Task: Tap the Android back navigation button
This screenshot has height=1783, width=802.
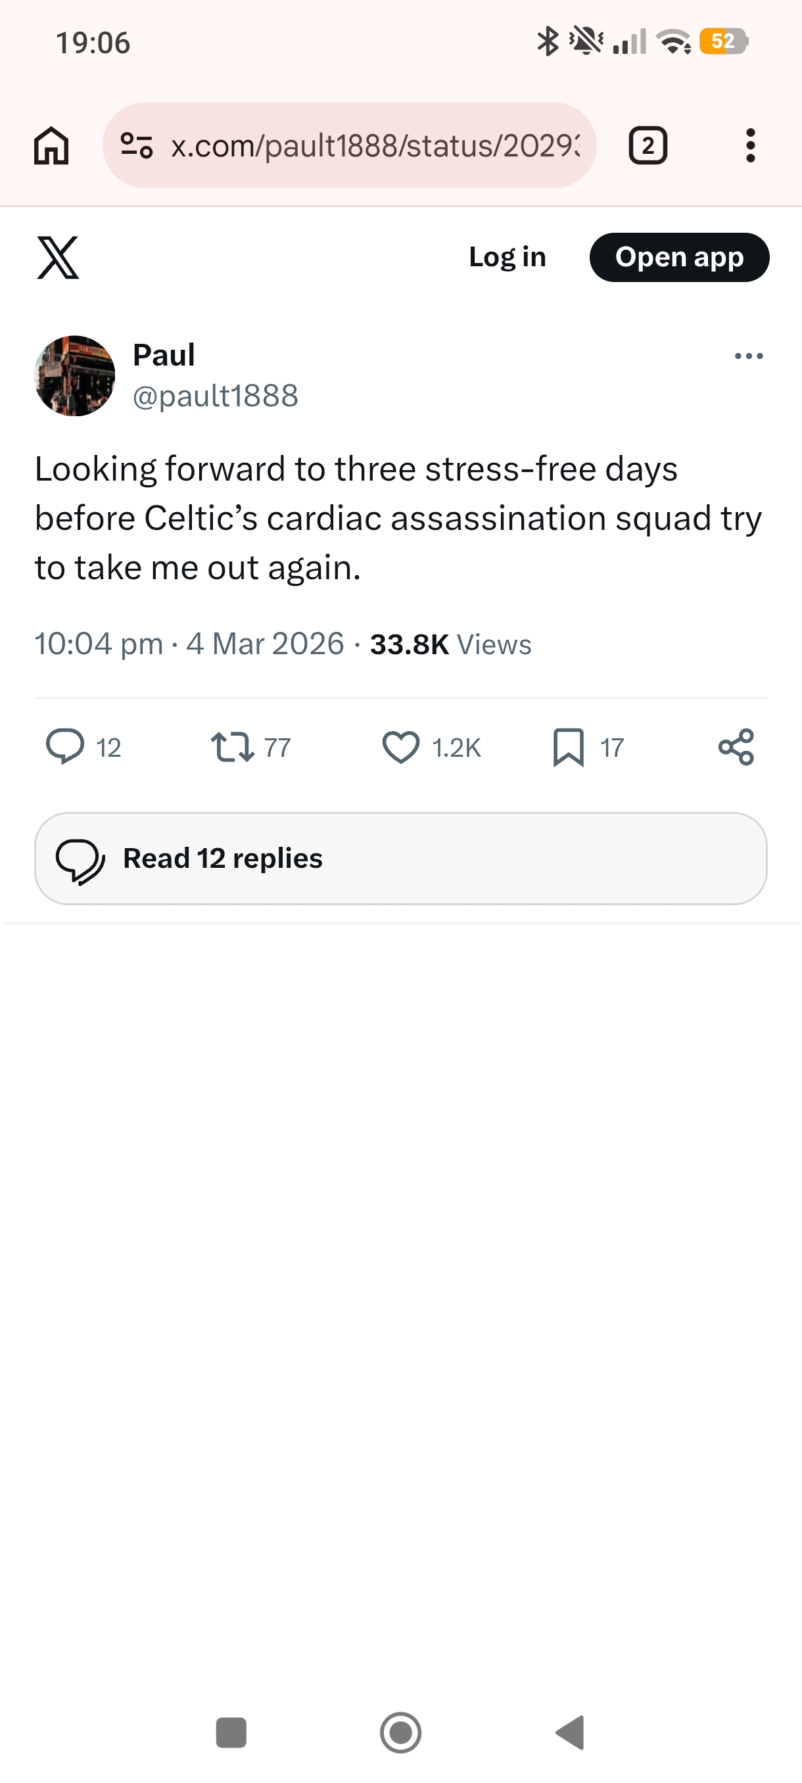Action: coord(570,1732)
